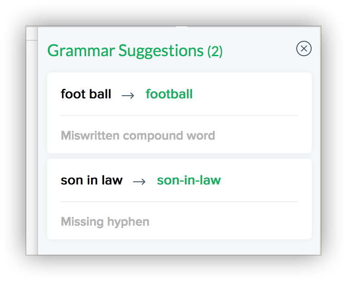Close the Grammar Suggestions panel
Viewport: 347px width, 281px height.
click(x=304, y=48)
